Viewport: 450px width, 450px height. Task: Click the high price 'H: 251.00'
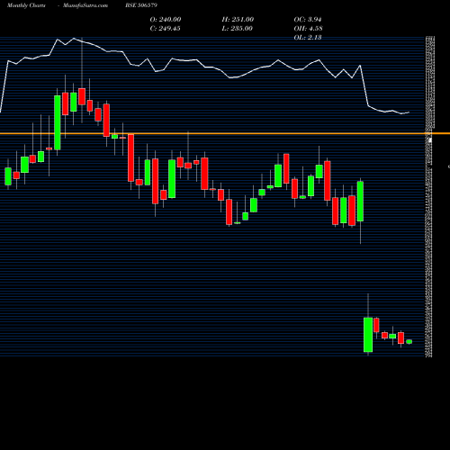(238, 20)
